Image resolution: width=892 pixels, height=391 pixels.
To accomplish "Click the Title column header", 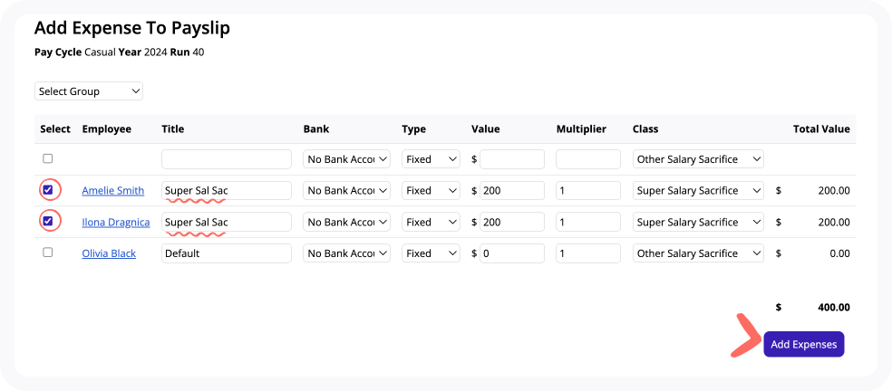I will (173, 129).
